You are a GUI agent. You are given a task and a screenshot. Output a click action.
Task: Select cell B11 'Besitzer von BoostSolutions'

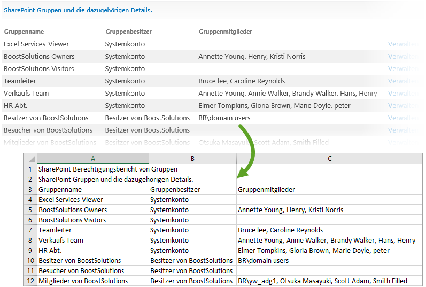[x=192, y=270]
